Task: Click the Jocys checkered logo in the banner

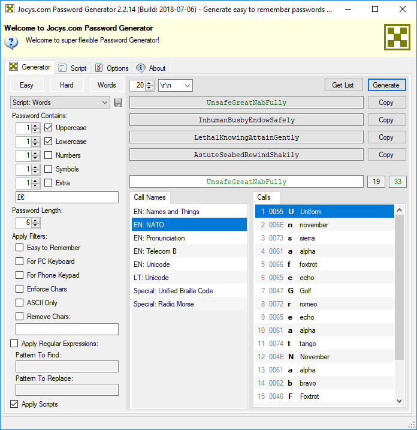Action: [x=397, y=37]
